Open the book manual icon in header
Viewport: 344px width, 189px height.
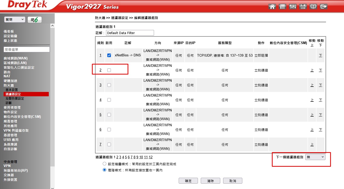tap(313, 7)
